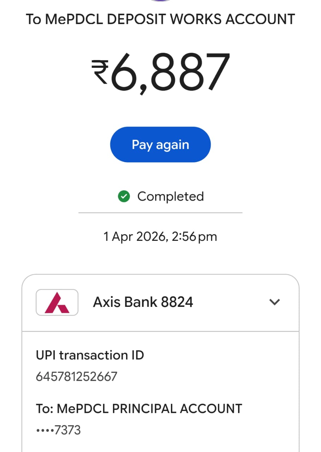Click the UPI transaction ID label
The width and height of the screenshot is (321, 452).
tap(90, 355)
